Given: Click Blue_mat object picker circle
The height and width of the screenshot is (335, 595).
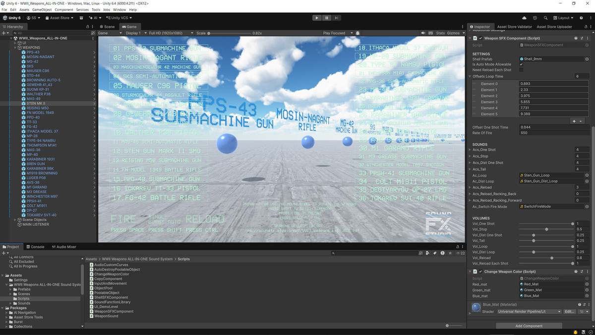Looking at the screenshot, I should click(x=587, y=296).
